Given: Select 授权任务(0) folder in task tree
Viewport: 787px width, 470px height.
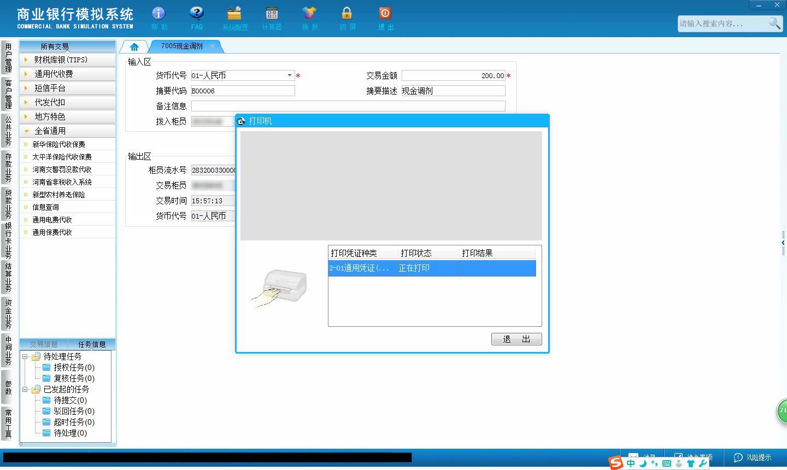Looking at the screenshot, I should 69,367.
